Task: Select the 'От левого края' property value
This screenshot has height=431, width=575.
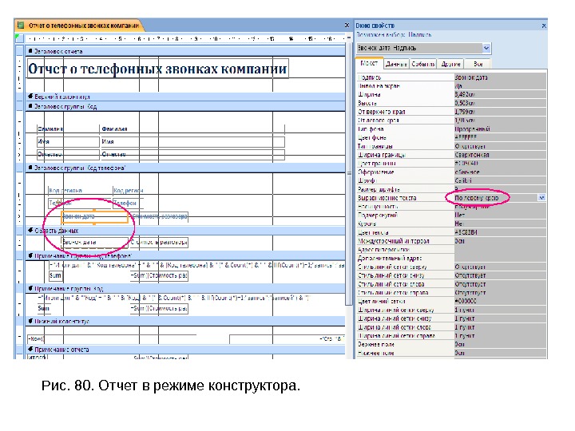Action: tap(500, 121)
